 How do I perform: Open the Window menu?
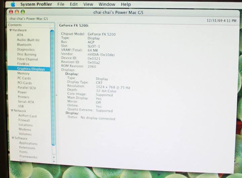107,4
